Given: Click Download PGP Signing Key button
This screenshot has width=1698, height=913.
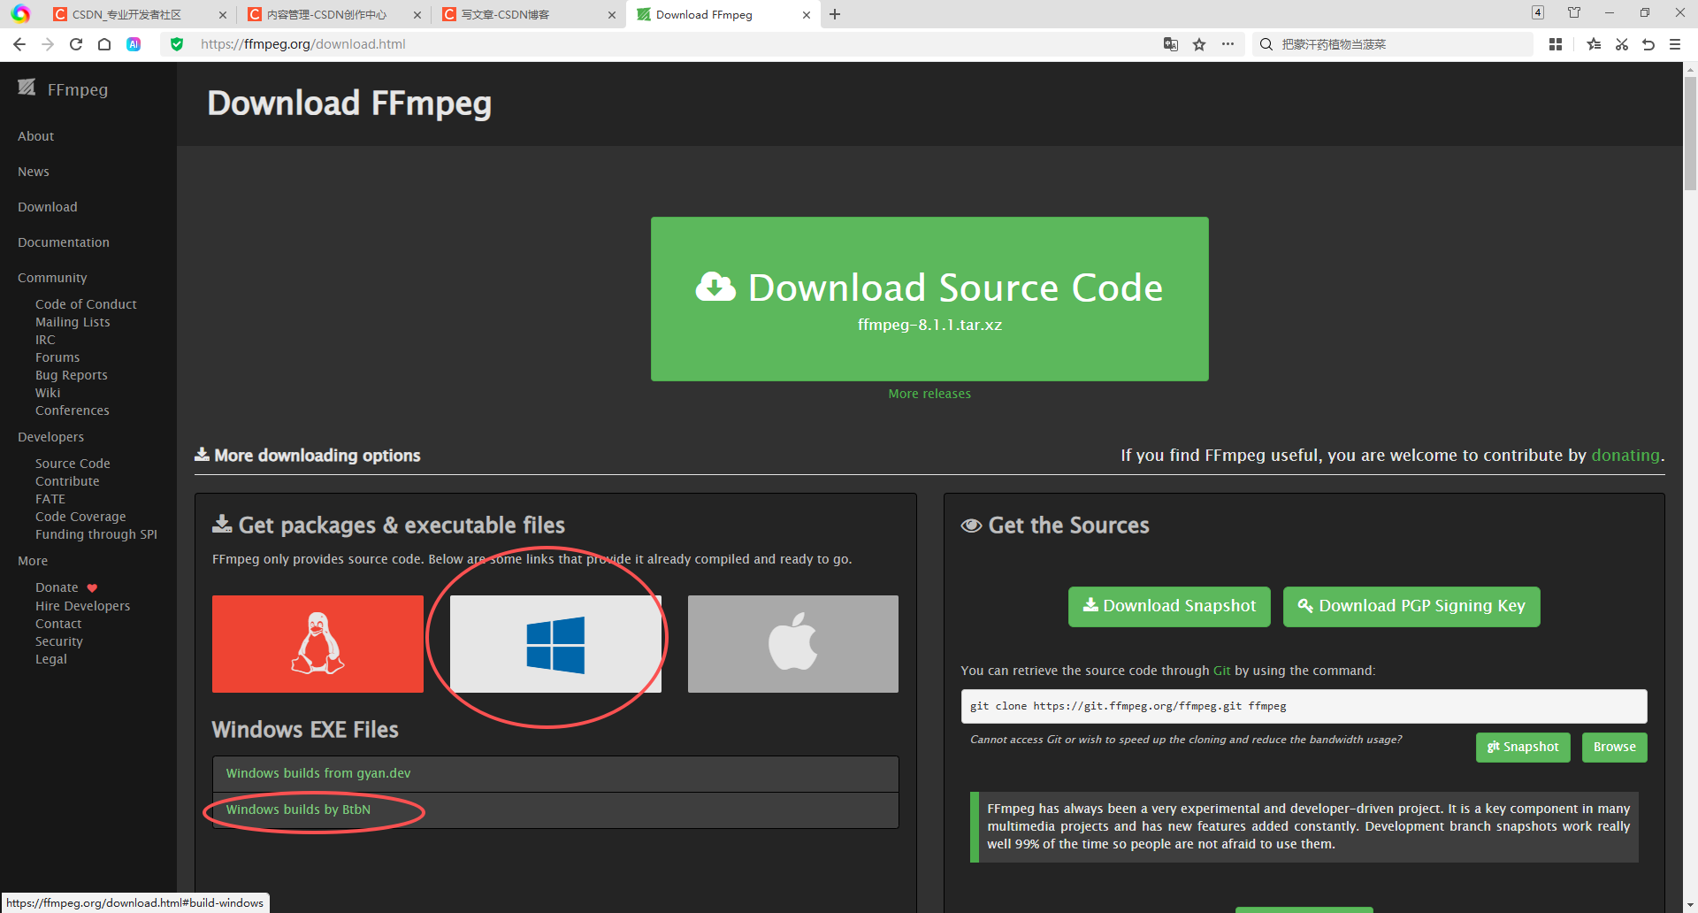Looking at the screenshot, I should point(1411,606).
